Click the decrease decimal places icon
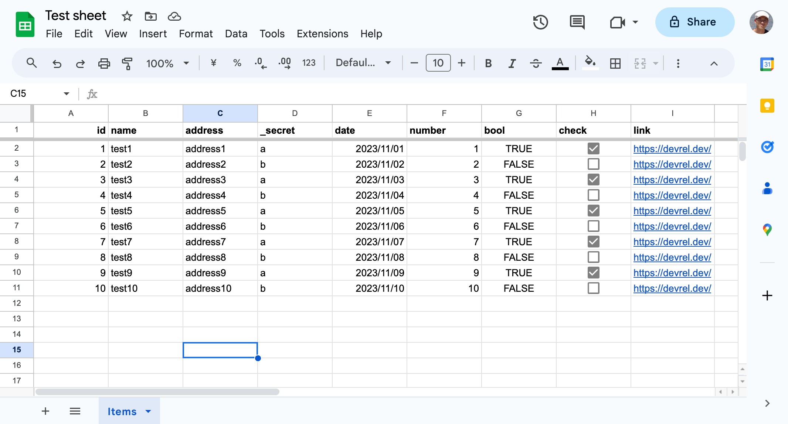The height and width of the screenshot is (424, 788). tap(261, 63)
